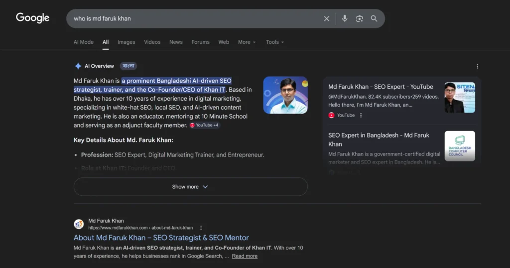This screenshot has height=268, width=510.
Task: Switch to the Web tab
Action: point(224,42)
